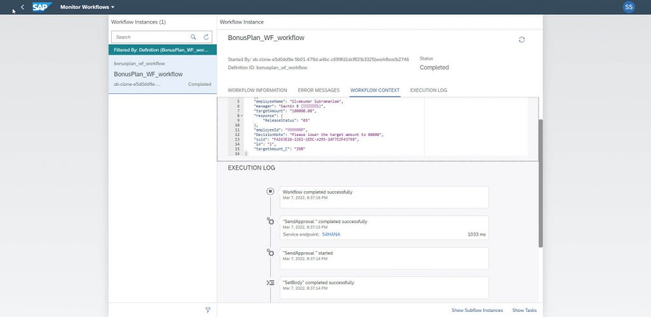651x317 pixels.
Task: Click the SetBody script task icon
Action: coord(270,283)
